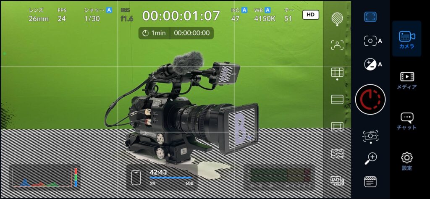Viewport: 430px width, 199px height.
Task: Tap the still photo capture icon
Action: pyautogui.click(x=370, y=135)
